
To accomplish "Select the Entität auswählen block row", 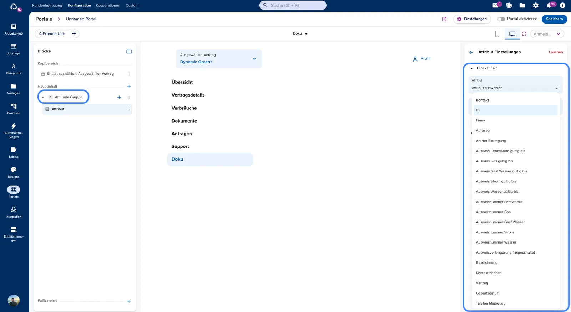I will pos(85,74).
